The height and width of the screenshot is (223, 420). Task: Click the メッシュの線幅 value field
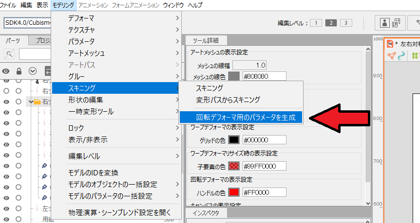click(x=249, y=65)
